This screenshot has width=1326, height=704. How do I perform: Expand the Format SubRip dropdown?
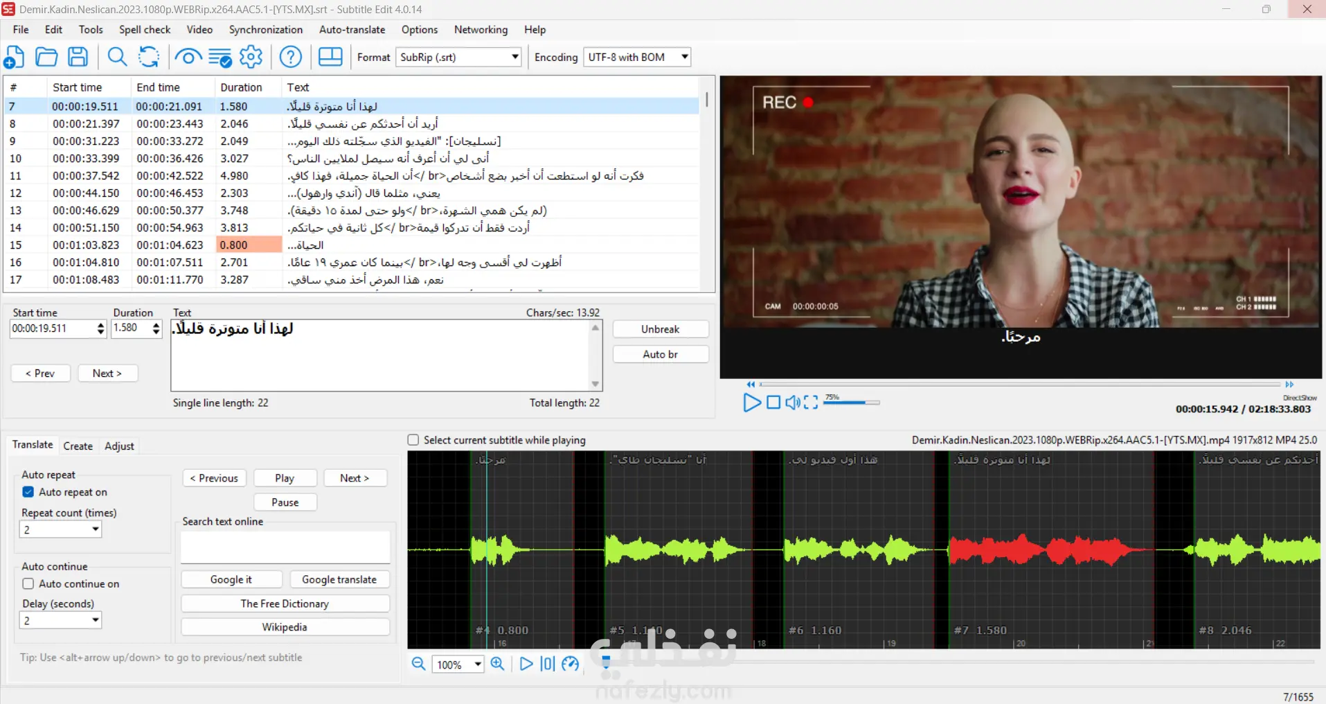click(x=515, y=57)
